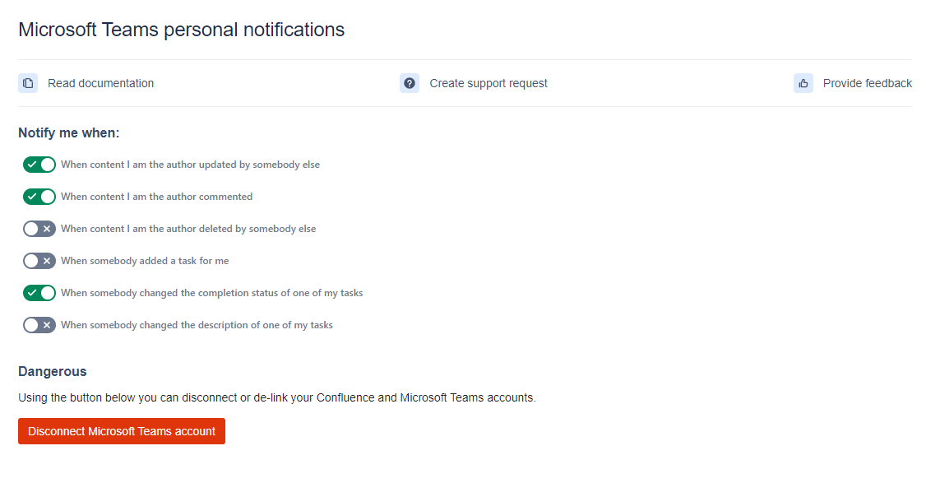The image size is (926, 483).
Task: Click the Microsoft Teams personal notifications heading
Action: point(181,30)
